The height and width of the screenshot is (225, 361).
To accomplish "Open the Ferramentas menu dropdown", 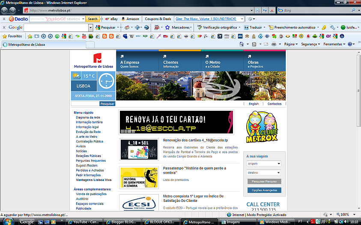I will pos(334,44).
